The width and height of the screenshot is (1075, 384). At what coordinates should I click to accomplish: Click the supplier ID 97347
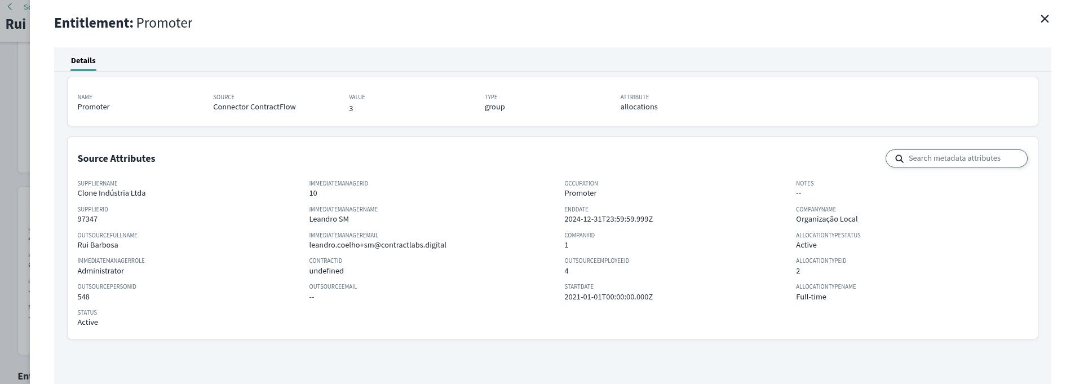pos(87,219)
